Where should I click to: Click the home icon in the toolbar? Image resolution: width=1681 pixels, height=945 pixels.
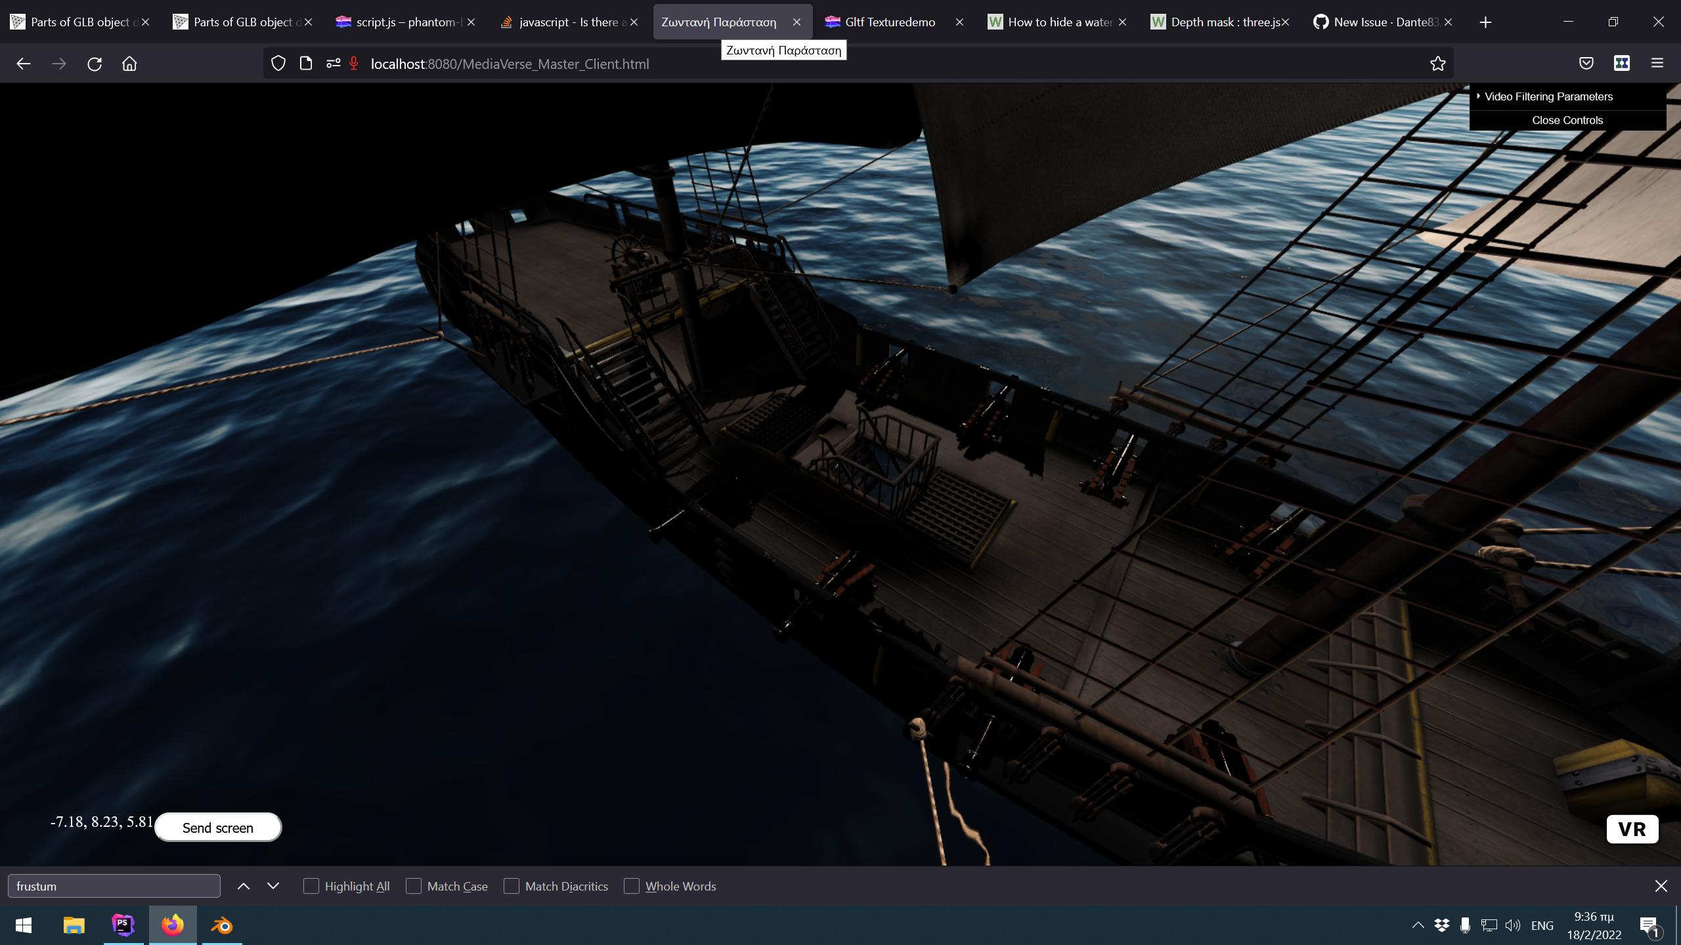129,64
